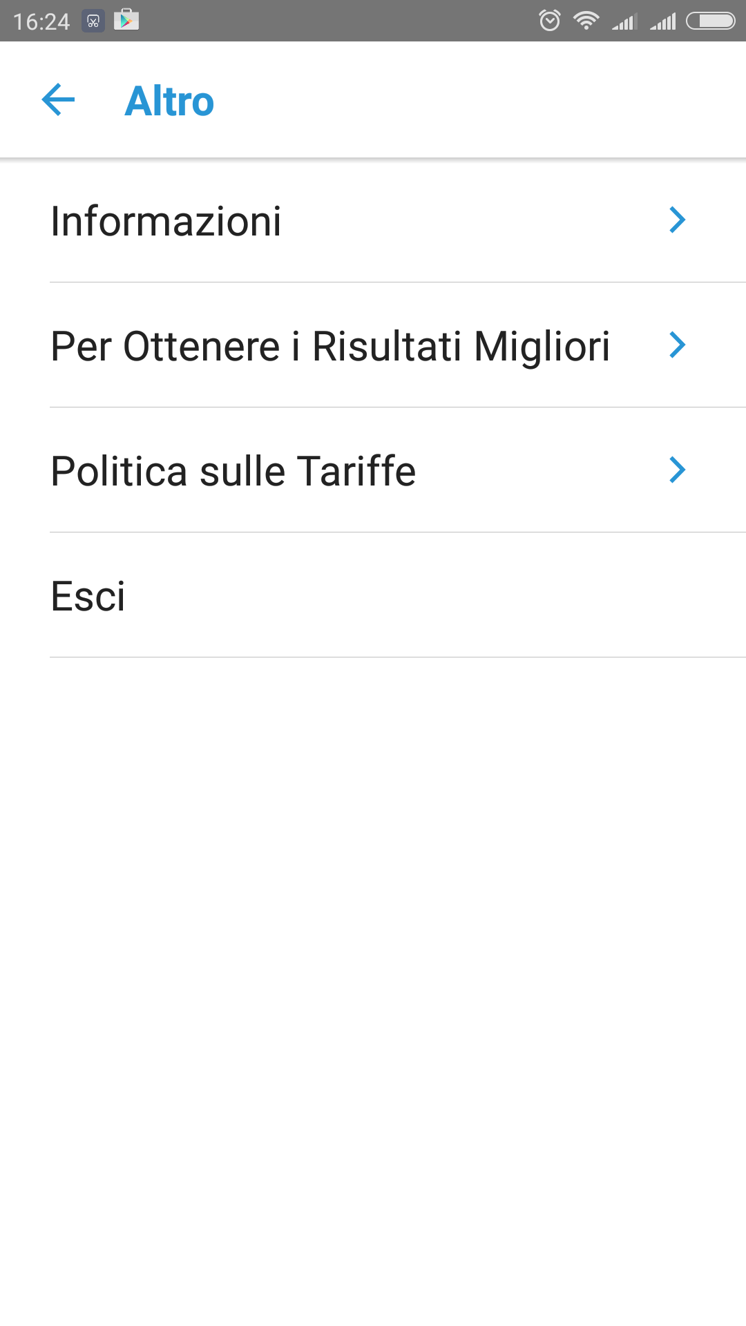This screenshot has width=746, height=1326.
Task: Tap the Altro page title
Action: pyautogui.click(x=169, y=101)
